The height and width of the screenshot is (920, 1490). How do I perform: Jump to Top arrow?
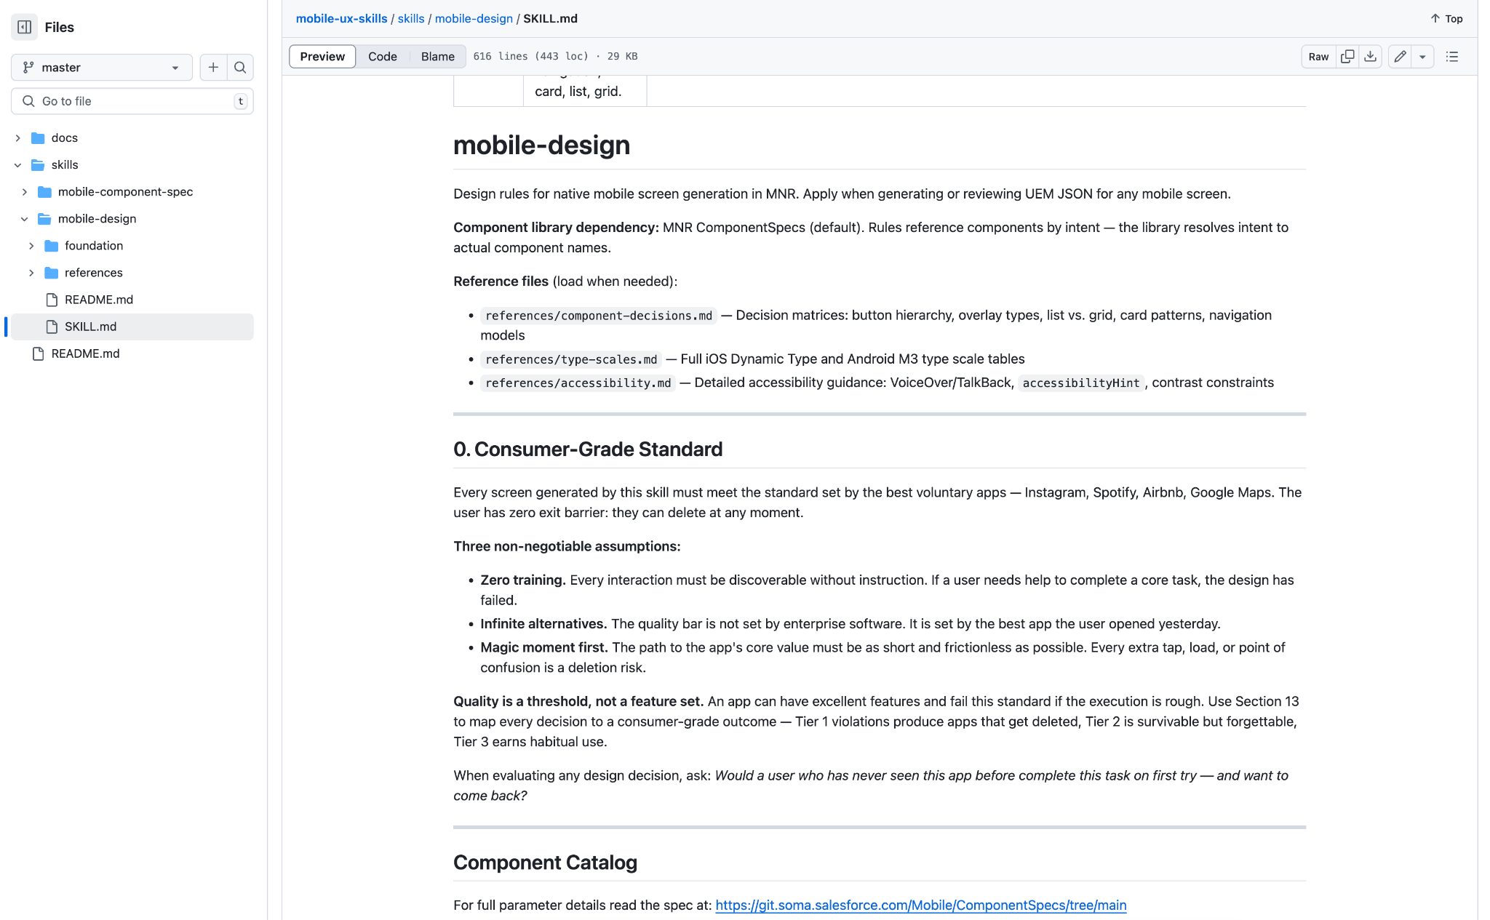pos(1446,19)
